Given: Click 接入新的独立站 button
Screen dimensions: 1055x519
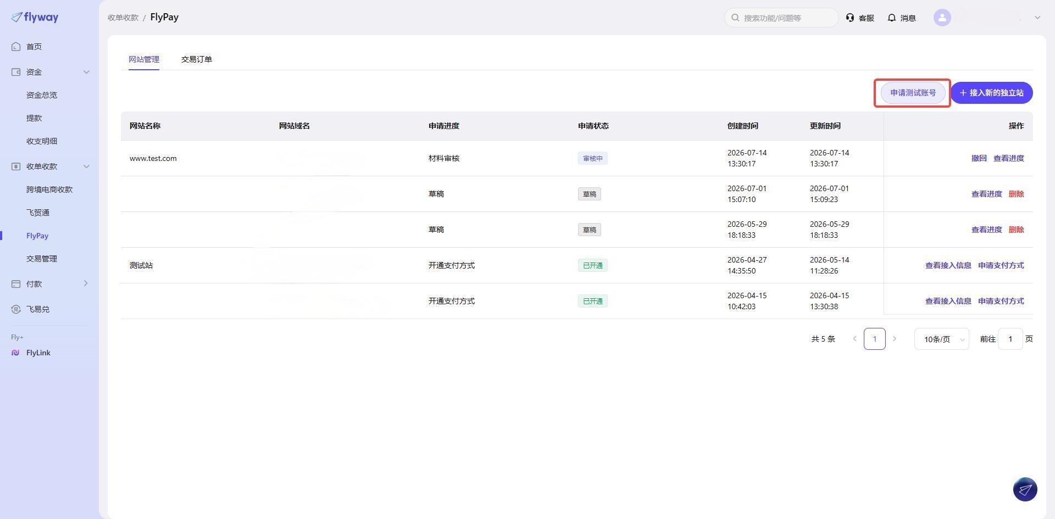Looking at the screenshot, I should (x=992, y=93).
